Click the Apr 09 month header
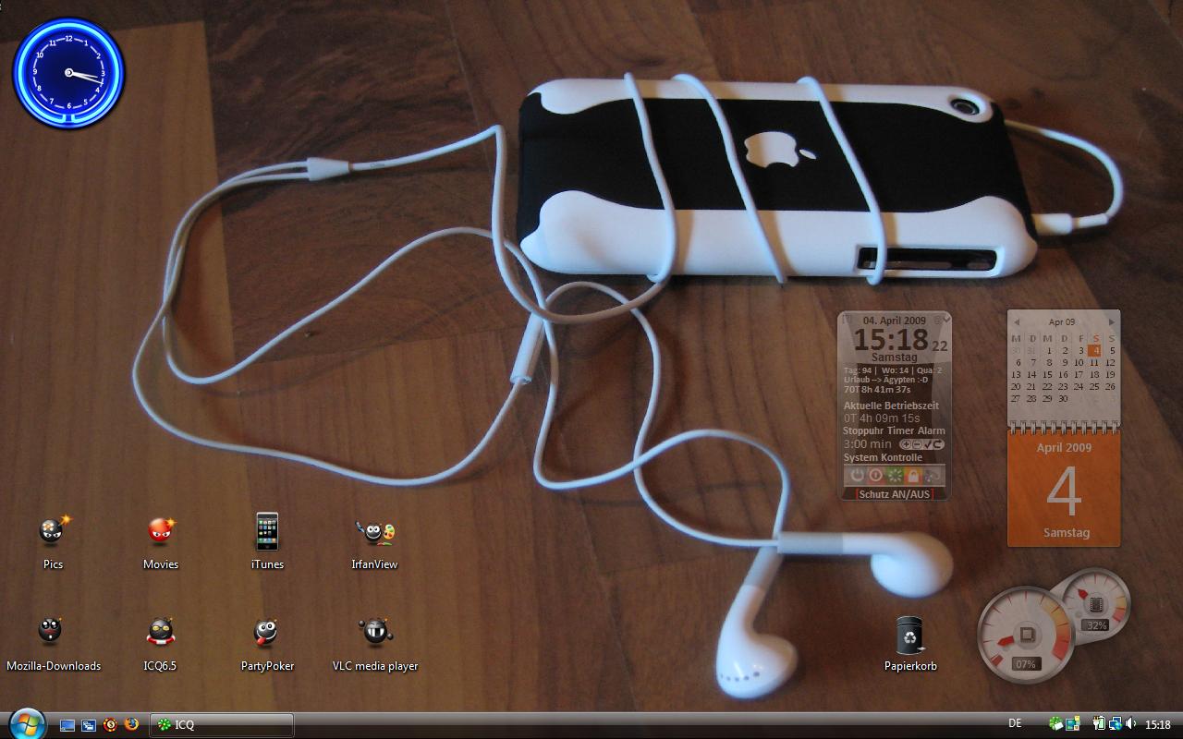Screen dimensions: 1183x739 coord(1062,322)
